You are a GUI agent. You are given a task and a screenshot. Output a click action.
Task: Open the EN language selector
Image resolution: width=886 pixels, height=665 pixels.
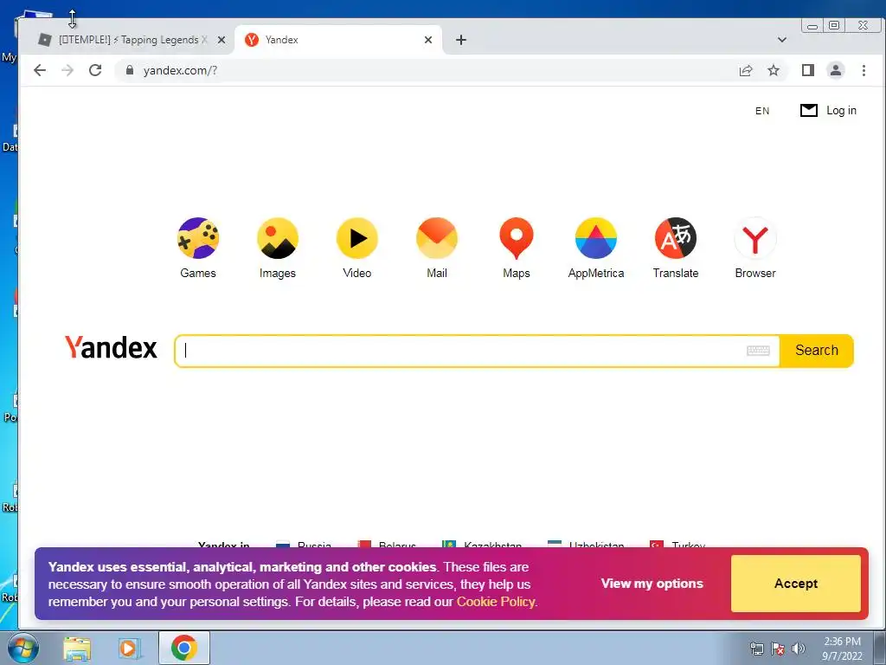click(x=762, y=111)
